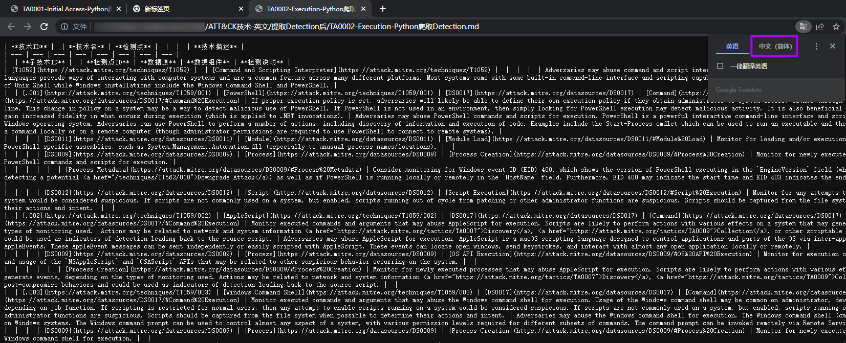
Task: Close the Google Translate popup
Action: pyautogui.click(x=833, y=46)
